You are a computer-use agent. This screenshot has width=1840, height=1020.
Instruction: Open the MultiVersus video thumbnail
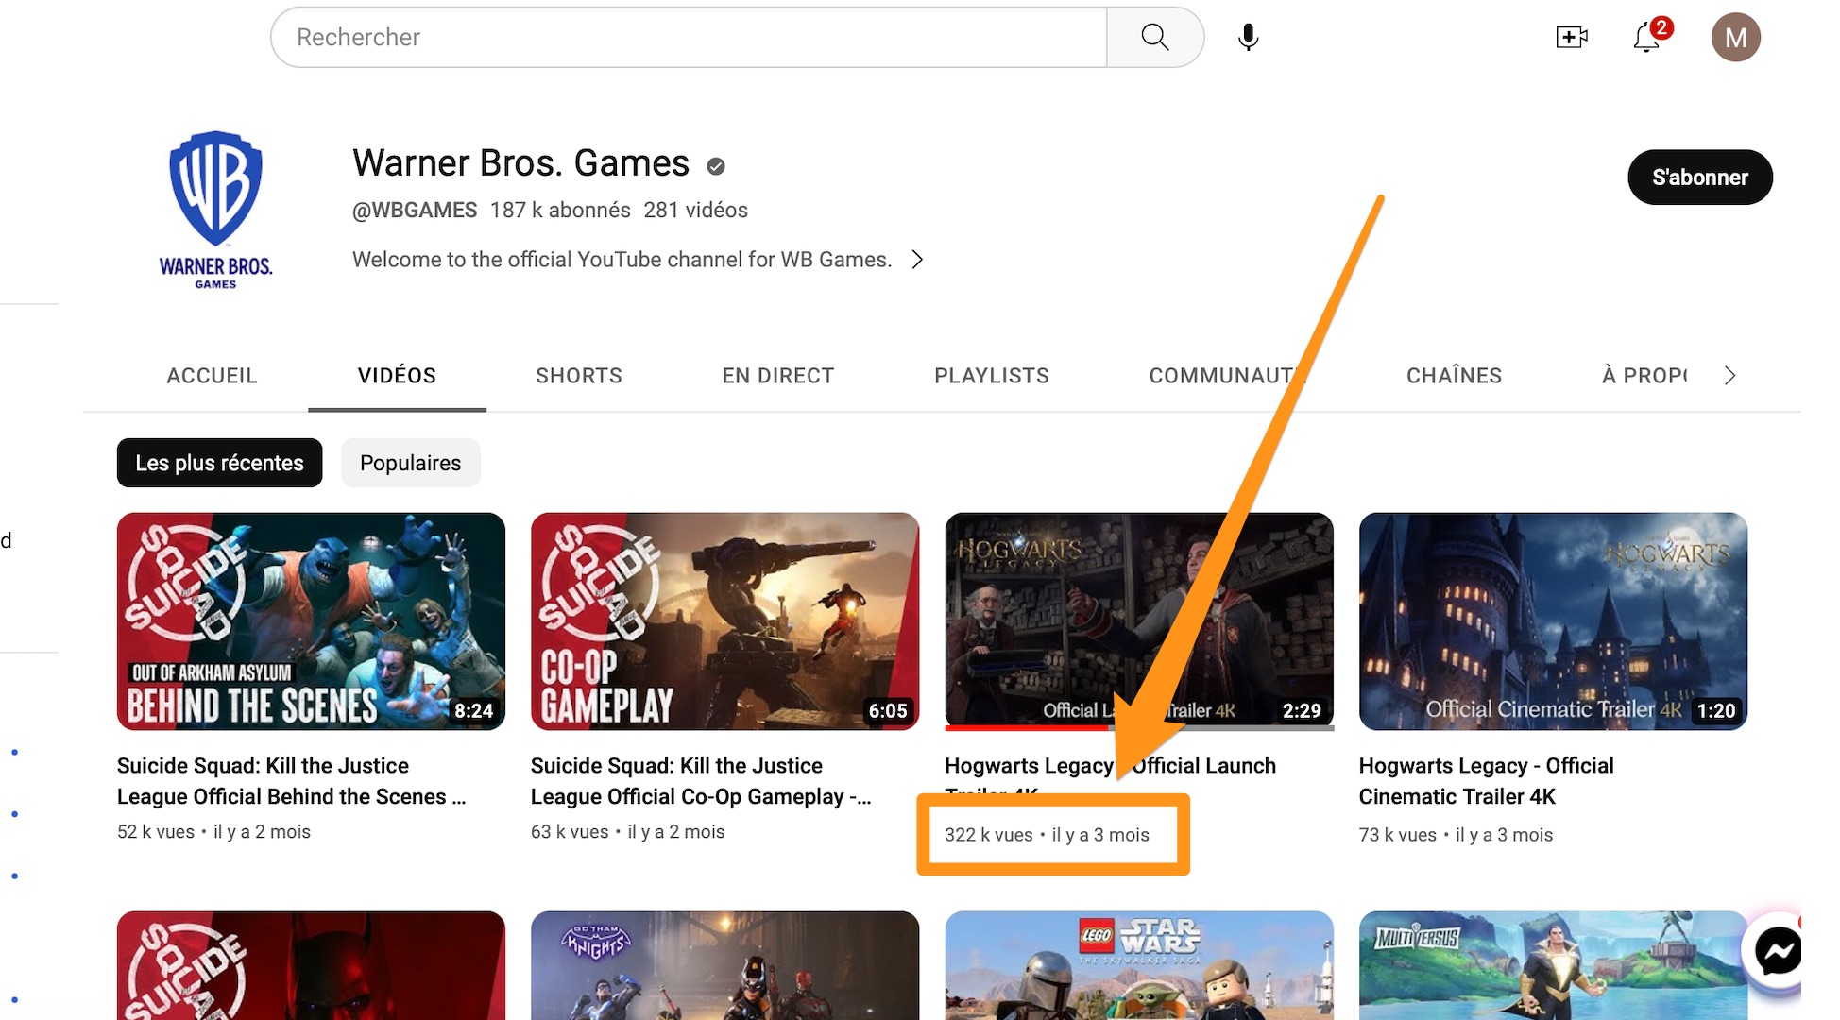(1553, 965)
